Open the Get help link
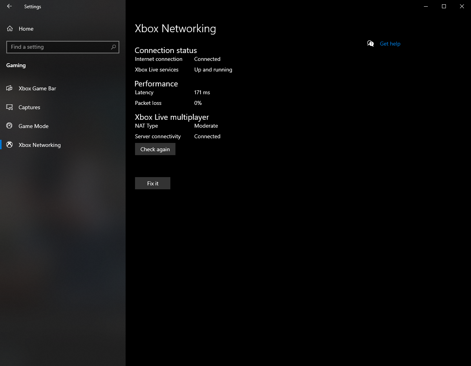 point(390,44)
